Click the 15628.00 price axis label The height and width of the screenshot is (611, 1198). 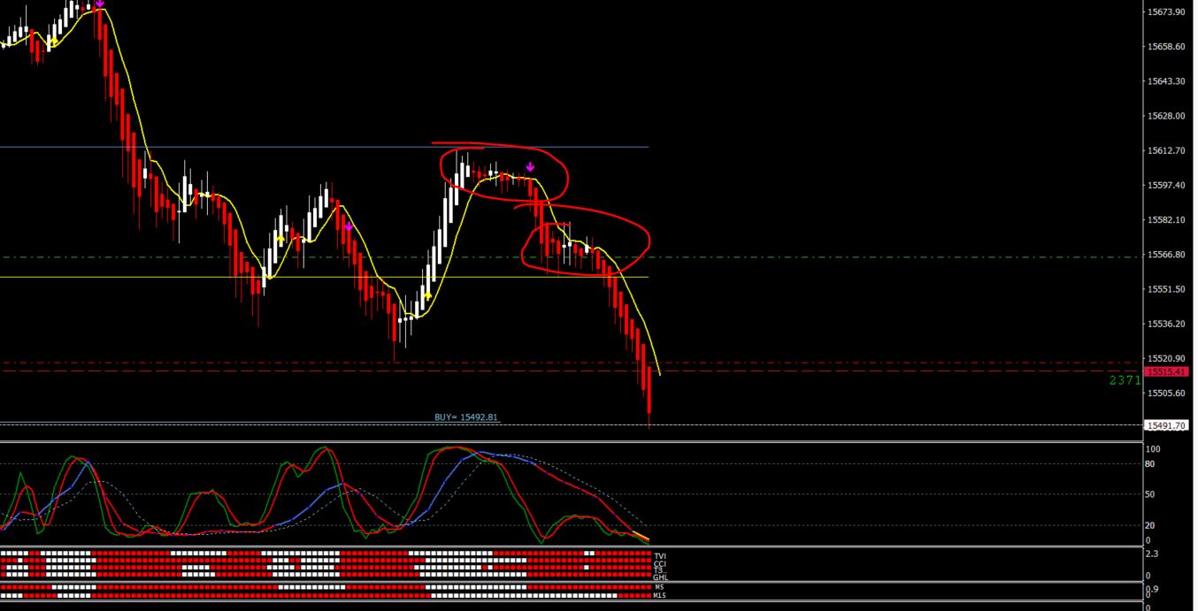pyautogui.click(x=1165, y=116)
